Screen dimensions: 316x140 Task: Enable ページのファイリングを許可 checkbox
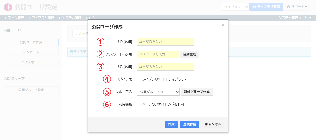pyautogui.click(x=138, y=104)
